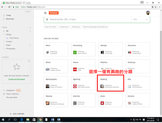Click the CNN logo icon
This screenshot has width=162, height=123.
75,69
